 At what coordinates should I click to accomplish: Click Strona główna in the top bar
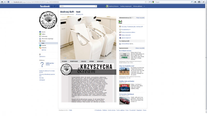click(x=137, y=6)
